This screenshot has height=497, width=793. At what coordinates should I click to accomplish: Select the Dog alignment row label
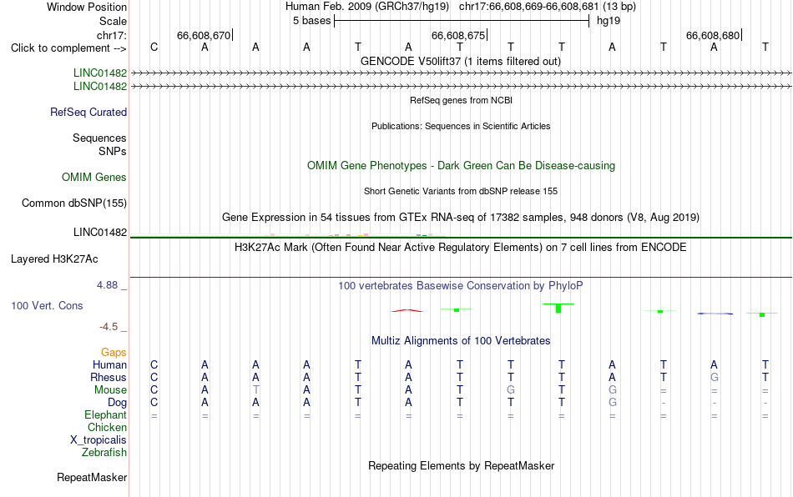click(x=118, y=403)
